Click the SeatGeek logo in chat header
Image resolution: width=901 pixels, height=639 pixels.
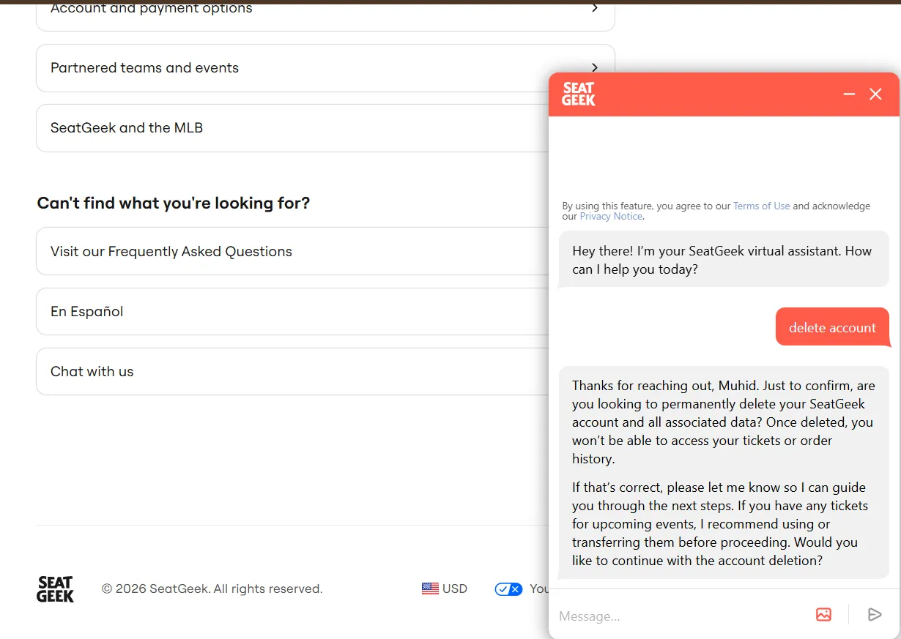[x=579, y=94]
